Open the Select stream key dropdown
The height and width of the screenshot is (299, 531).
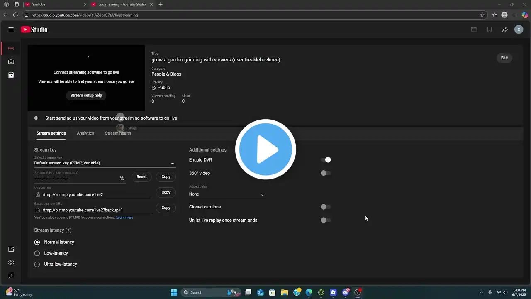pos(105,163)
